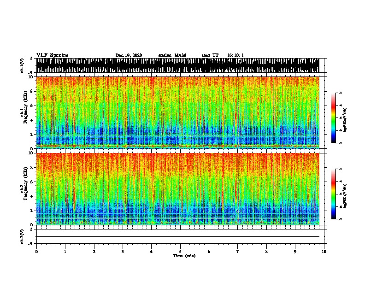Click the '-7' label on ch.2 color bar
The image size is (365, 282).
[x=340, y=219]
